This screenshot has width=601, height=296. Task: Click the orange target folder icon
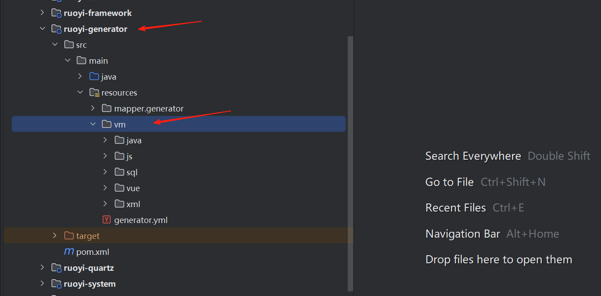click(69, 236)
